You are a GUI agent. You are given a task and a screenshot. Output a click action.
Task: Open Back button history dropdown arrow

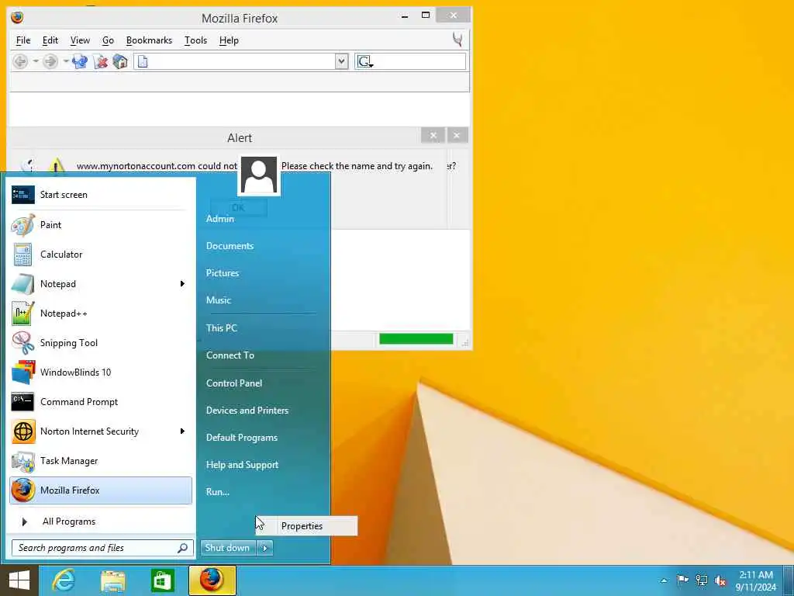(36, 62)
